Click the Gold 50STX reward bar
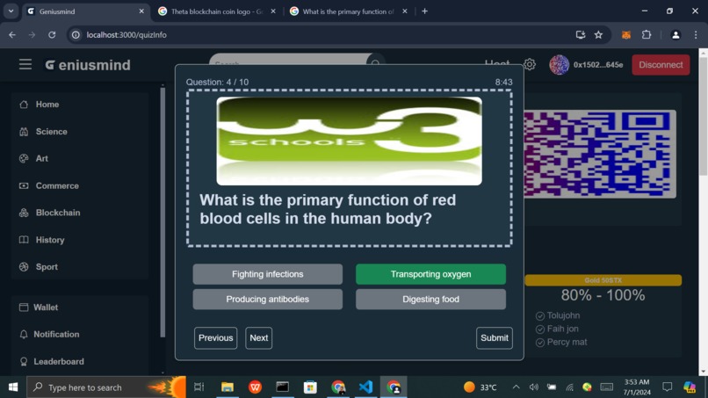 (603, 280)
